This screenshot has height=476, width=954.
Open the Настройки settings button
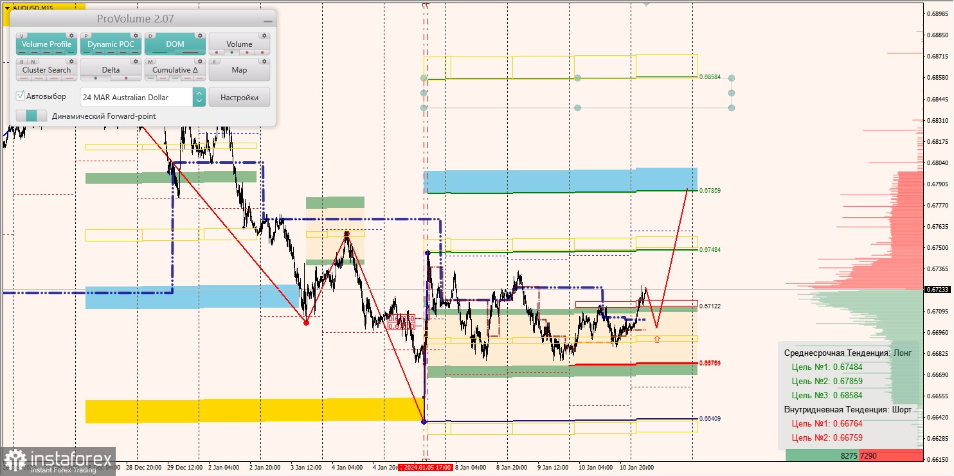[x=239, y=97]
